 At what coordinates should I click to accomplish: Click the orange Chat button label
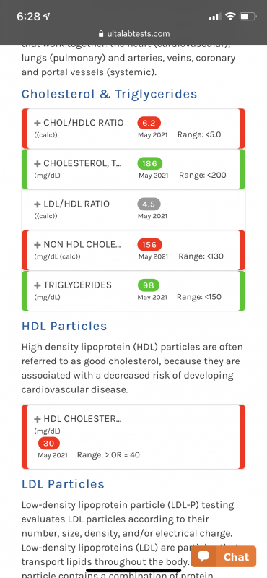tap(237, 556)
